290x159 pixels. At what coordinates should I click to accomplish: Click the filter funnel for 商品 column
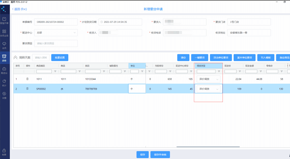(x=80, y=71)
